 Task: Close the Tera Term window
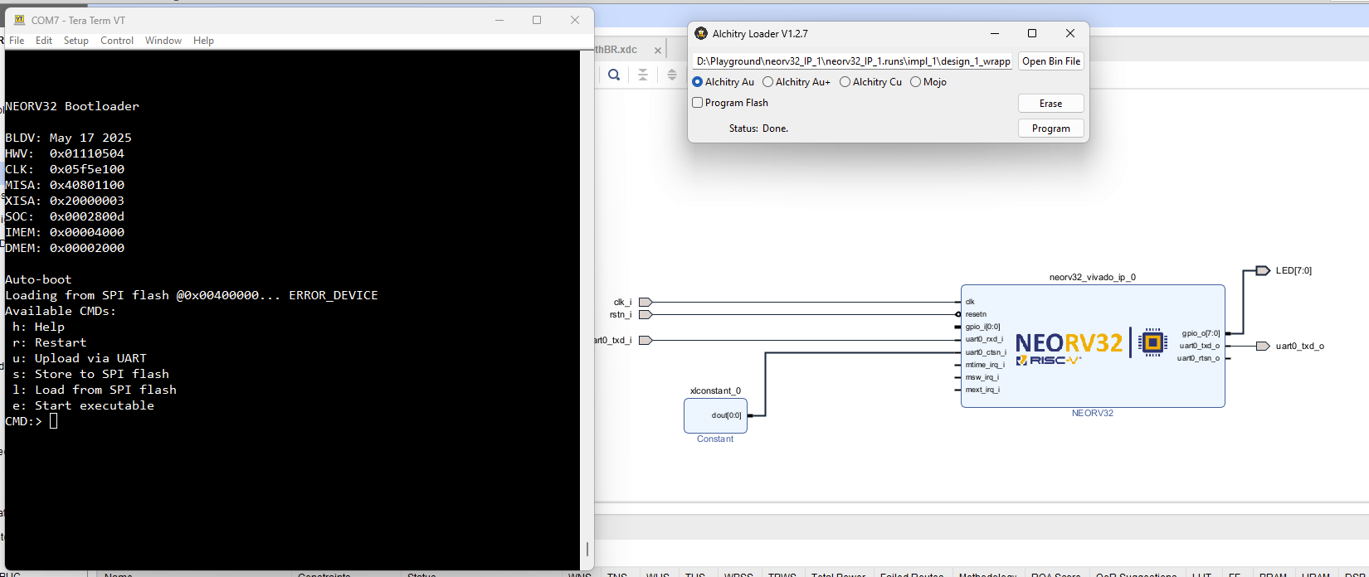click(575, 20)
